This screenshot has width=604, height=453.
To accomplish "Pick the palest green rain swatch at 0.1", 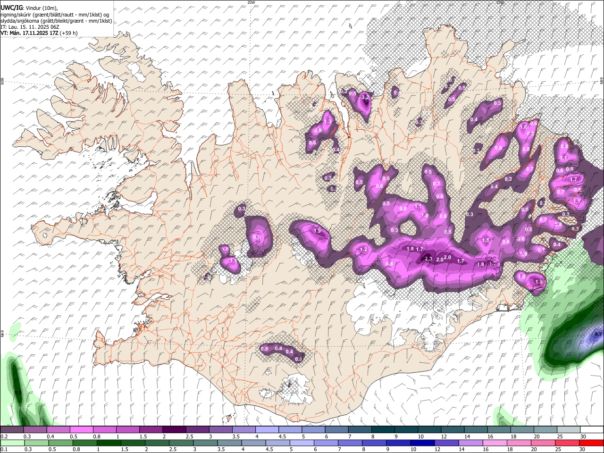I will pyautogui.click(x=12, y=443).
